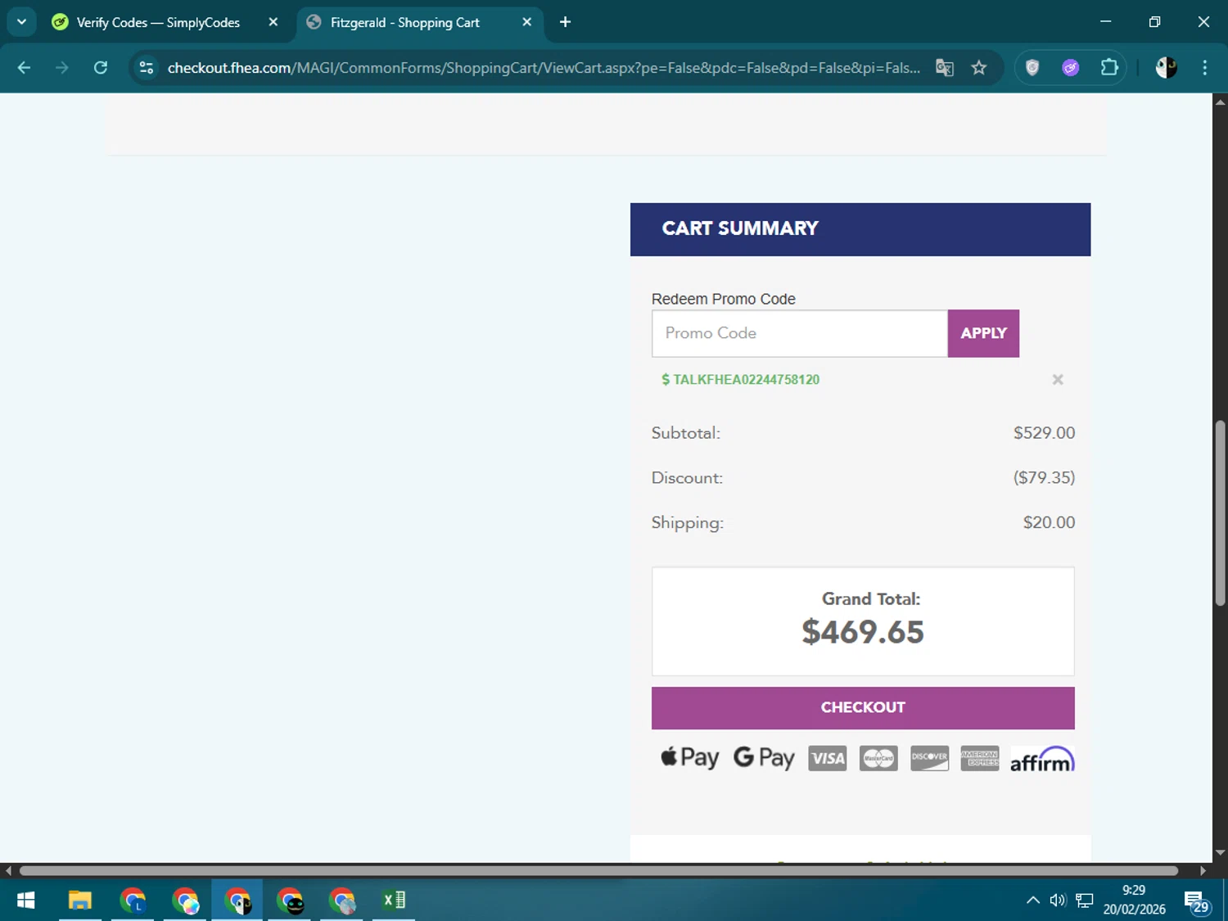Open the tab search dropdown arrow

[x=22, y=22]
